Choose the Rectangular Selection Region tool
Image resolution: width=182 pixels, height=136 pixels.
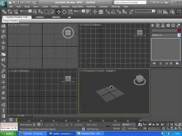tap(46, 12)
